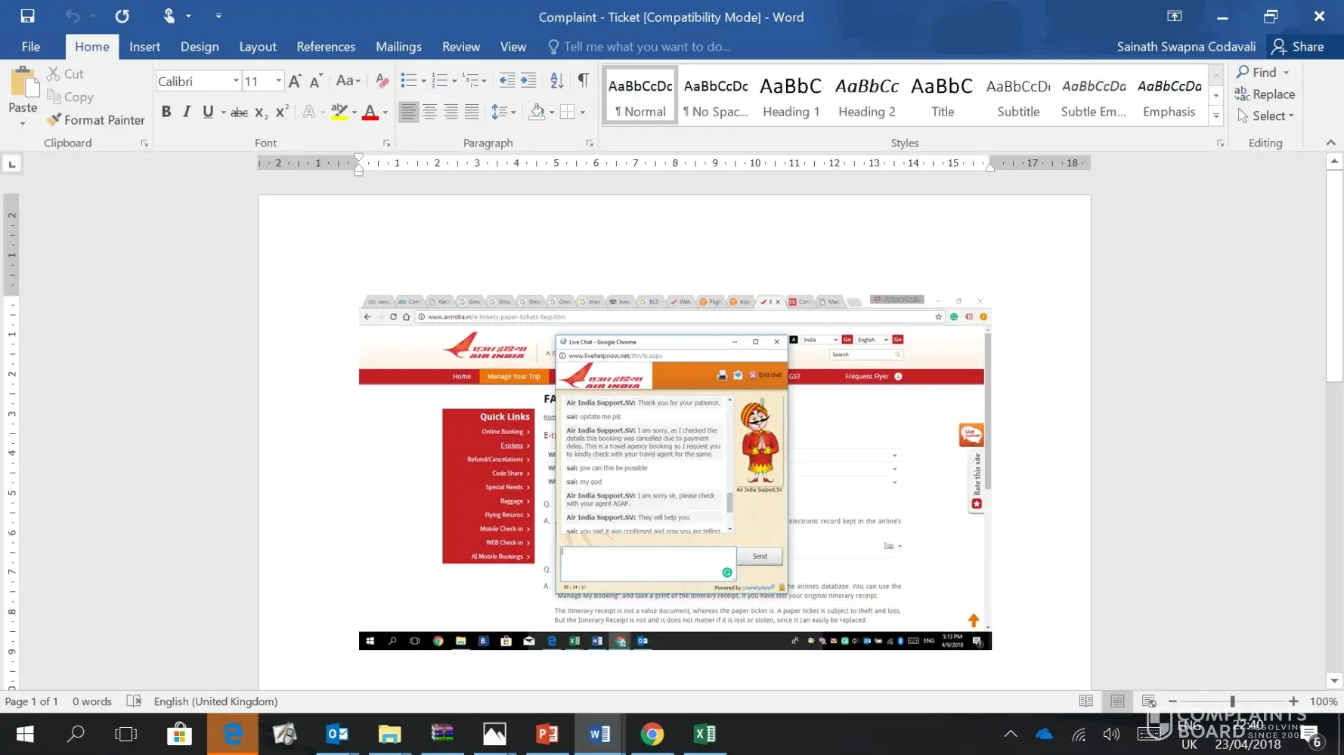Toggle Italic formatting
Viewport: 1344px width, 755px height.
click(187, 112)
